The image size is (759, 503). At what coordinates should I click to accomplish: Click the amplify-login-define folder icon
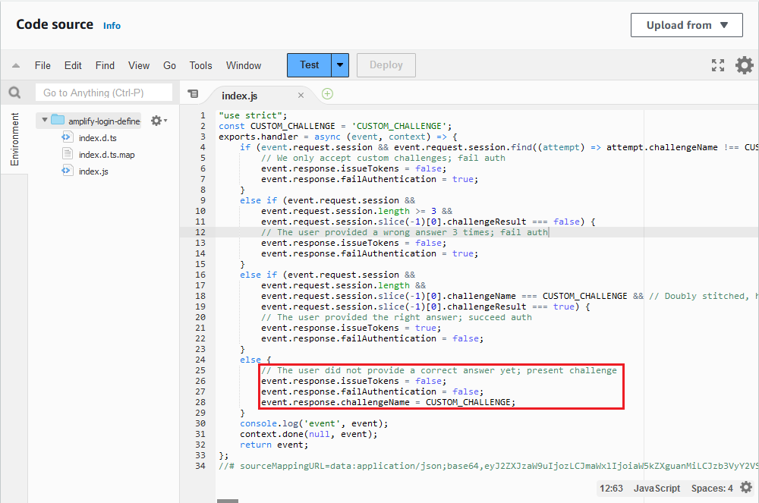point(58,120)
